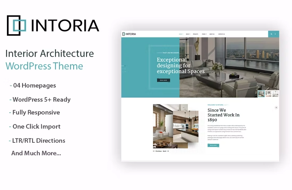292x190 pixels.
Task: Expand the Pages menu dropdown
Action: [204, 34]
